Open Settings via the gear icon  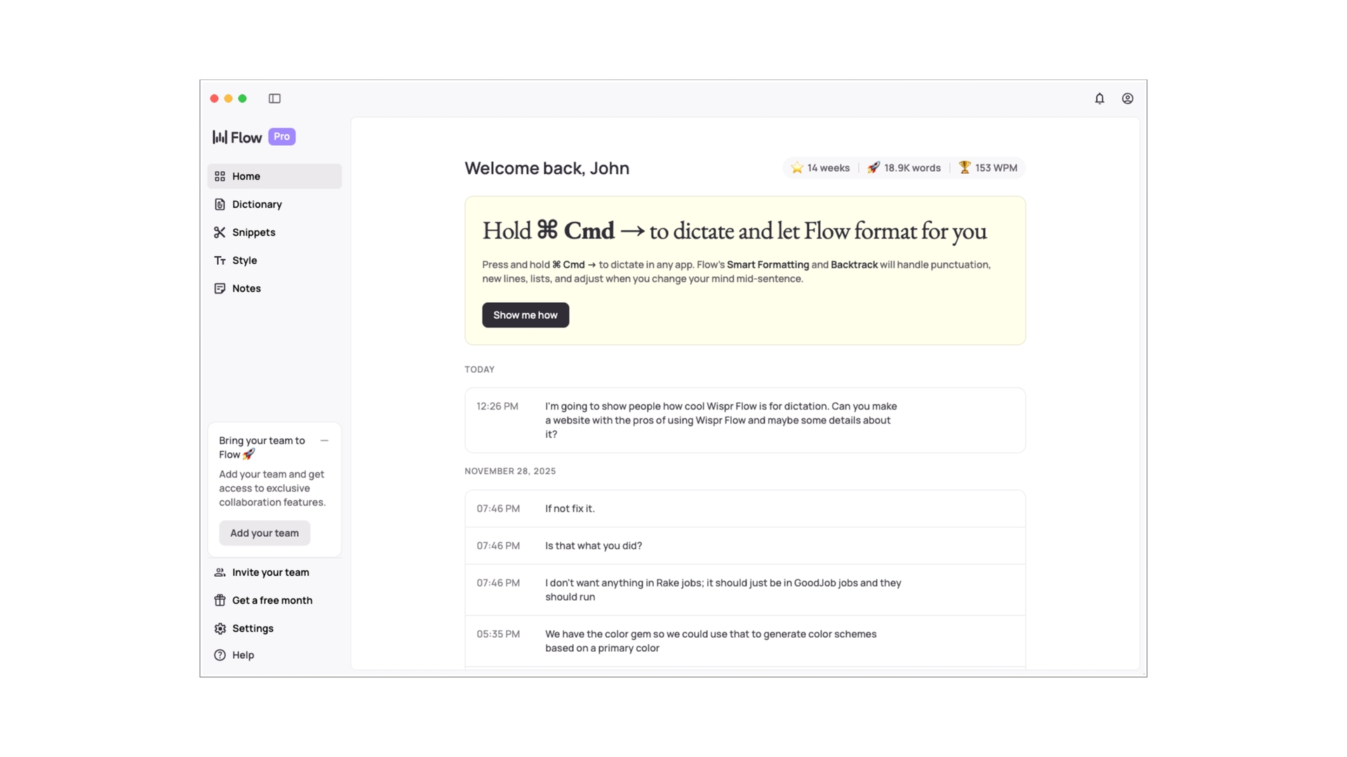(x=220, y=628)
